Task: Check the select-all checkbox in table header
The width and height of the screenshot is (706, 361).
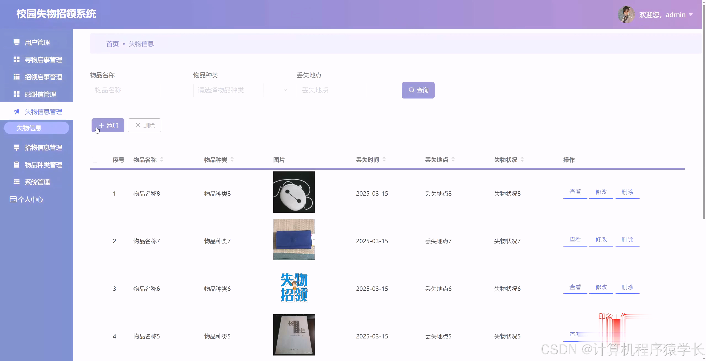Action: 95,160
